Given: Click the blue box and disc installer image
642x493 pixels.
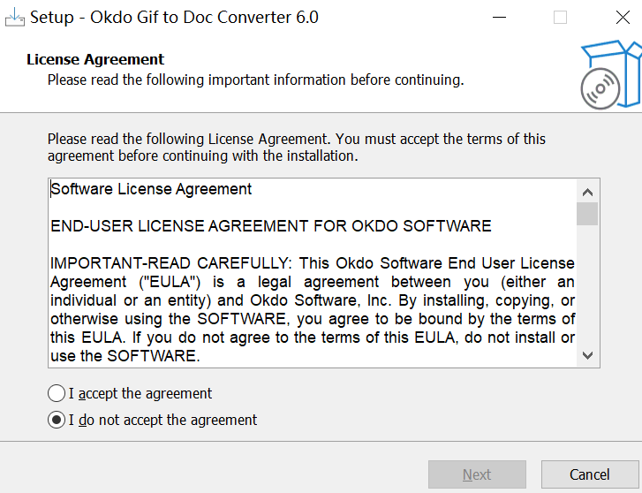Looking at the screenshot, I should 610,74.
